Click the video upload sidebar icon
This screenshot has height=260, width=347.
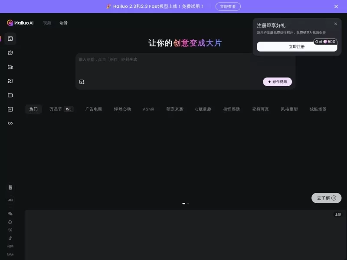[x=10, y=109]
